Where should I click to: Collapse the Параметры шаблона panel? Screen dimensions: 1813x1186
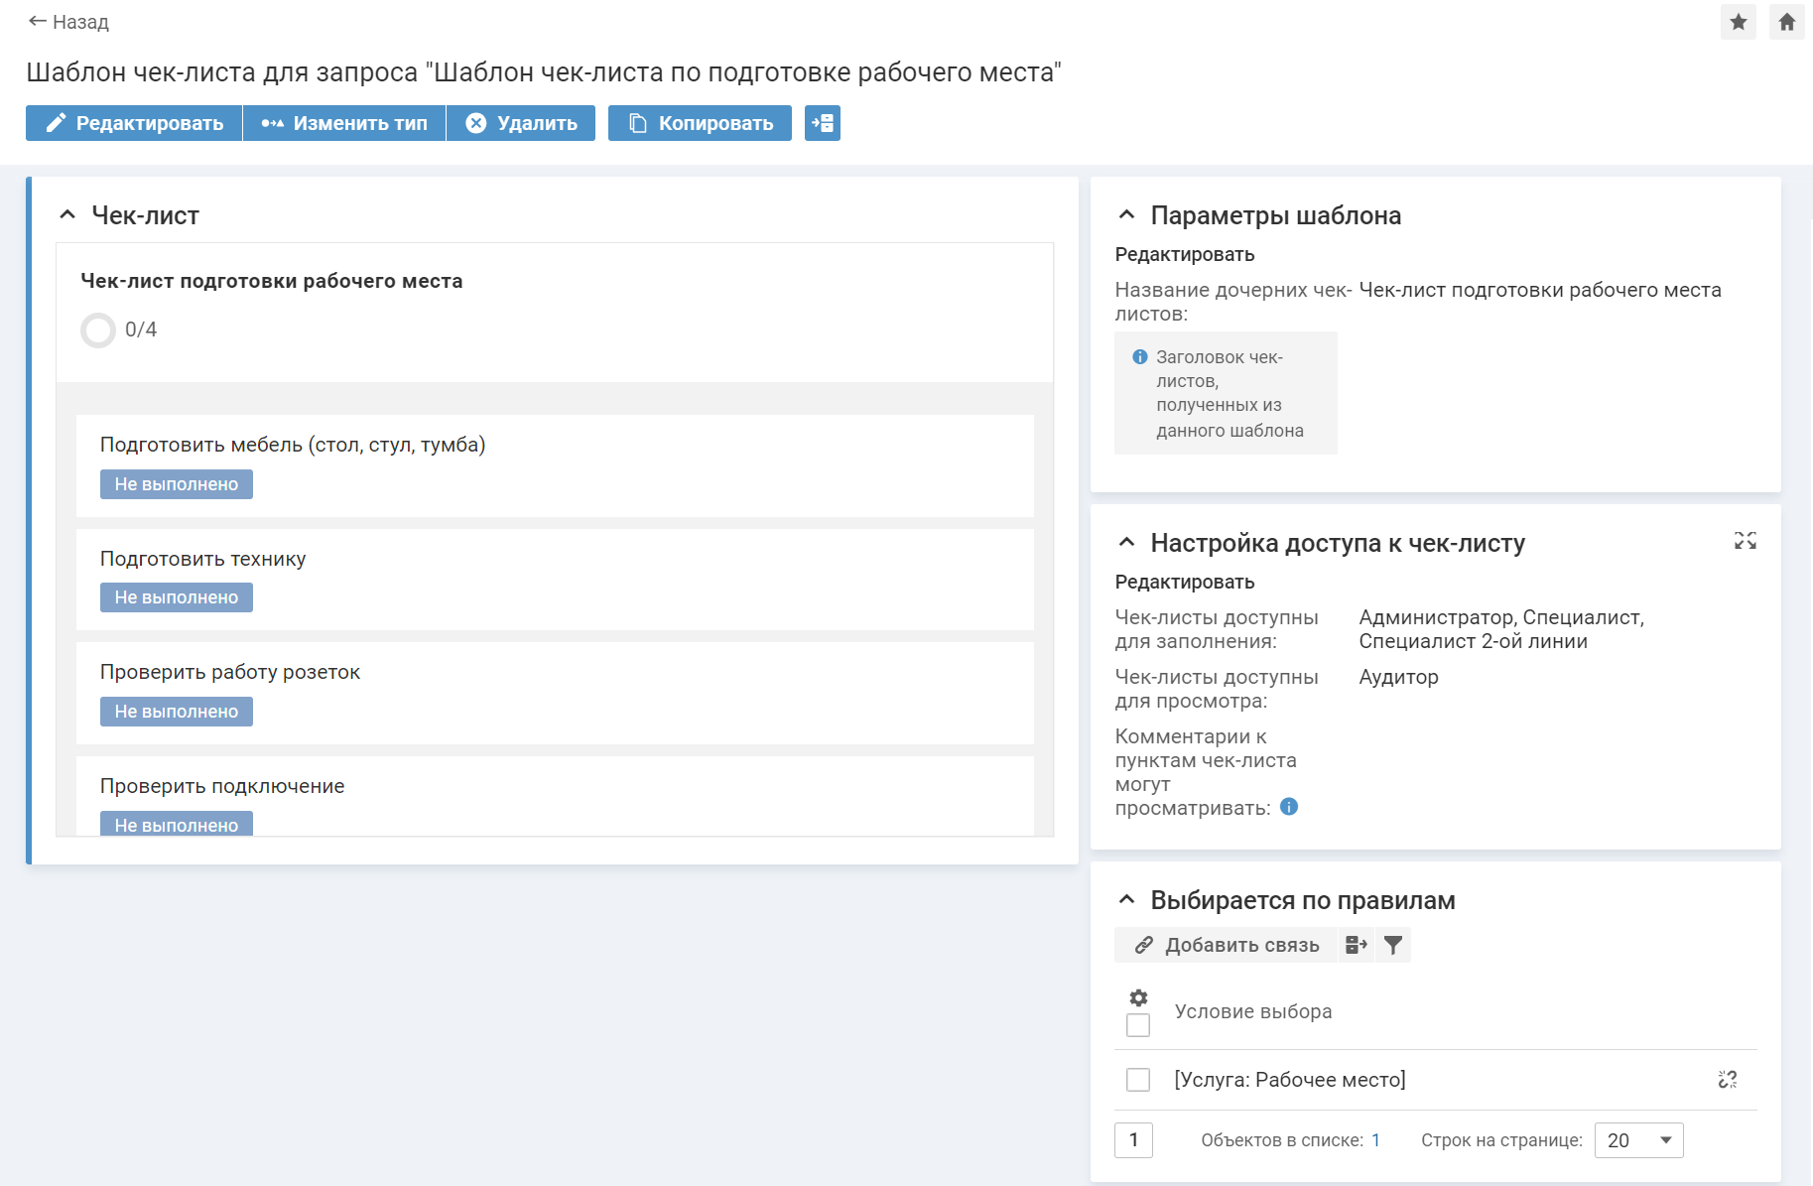(x=1126, y=214)
